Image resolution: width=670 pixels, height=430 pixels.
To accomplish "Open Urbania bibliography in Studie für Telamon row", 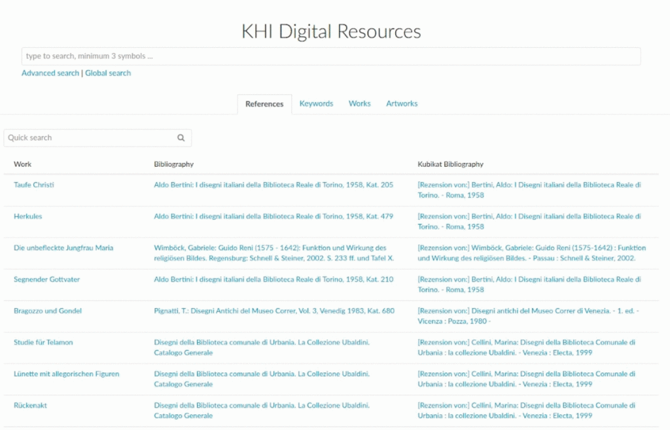I will (x=262, y=348).
